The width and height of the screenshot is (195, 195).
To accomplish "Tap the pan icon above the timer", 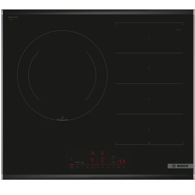I will coord(113,156).
